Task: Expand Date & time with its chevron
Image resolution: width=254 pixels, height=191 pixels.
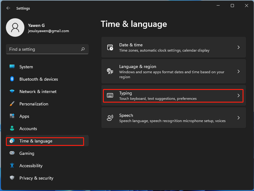Action: (x=238, y=47)
